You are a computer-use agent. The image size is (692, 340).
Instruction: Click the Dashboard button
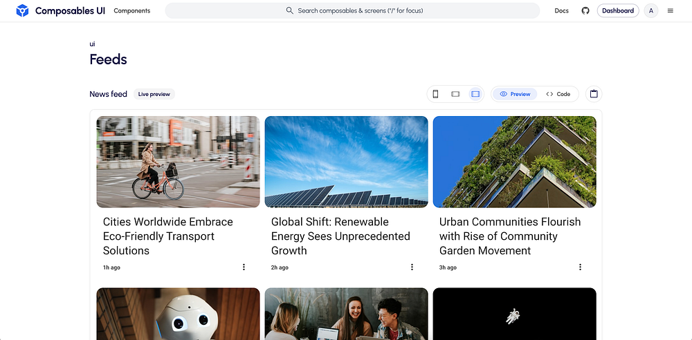(x=617, y=11)
